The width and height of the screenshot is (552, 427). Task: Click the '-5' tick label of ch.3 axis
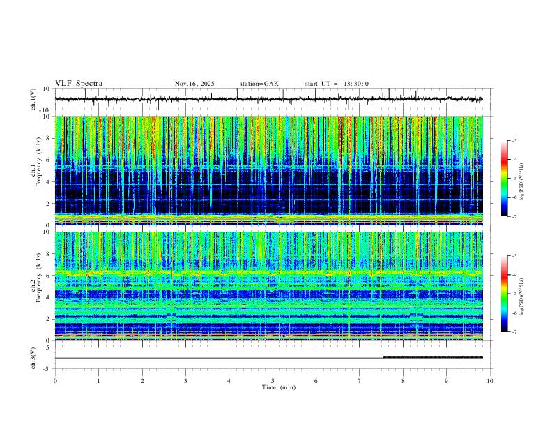[47, 369]
